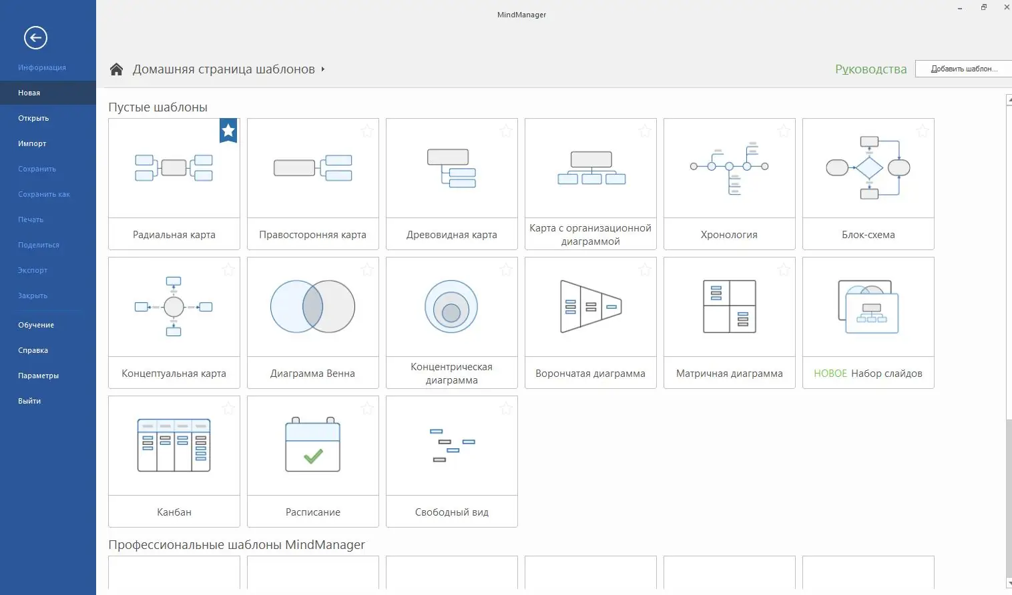The image size is (1012, 595).
Task: Select Новая in the sidebar
Action: click(x=48, y=93)
